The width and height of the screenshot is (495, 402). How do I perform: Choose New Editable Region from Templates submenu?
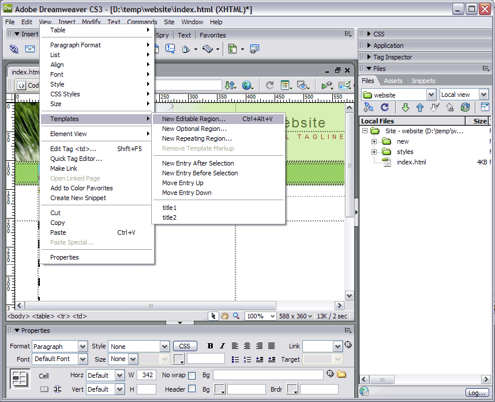pos(219,119)
